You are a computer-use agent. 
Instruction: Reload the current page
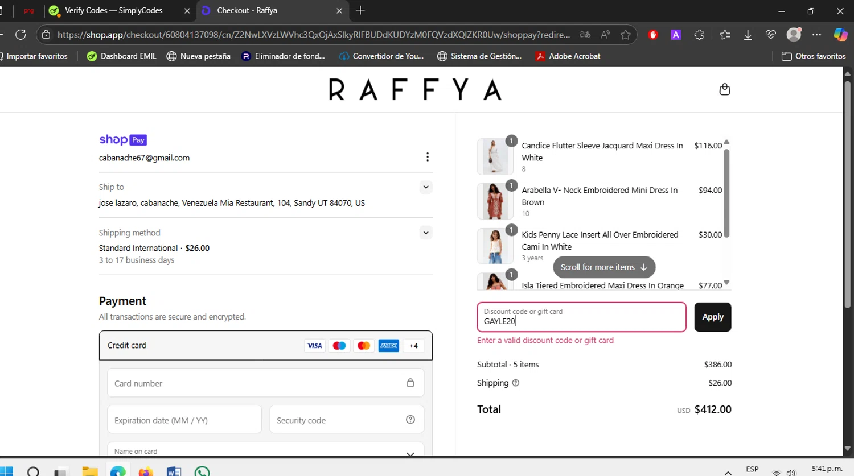click(20, 35)
